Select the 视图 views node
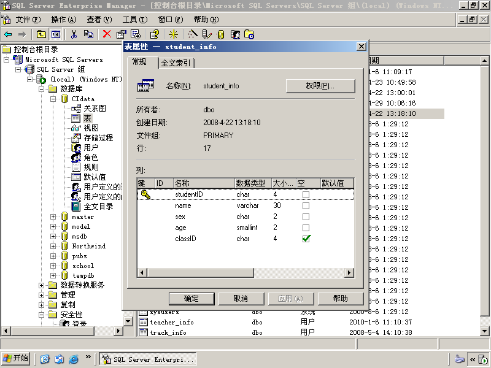This screenshot has height=368, width=491. 85,128
